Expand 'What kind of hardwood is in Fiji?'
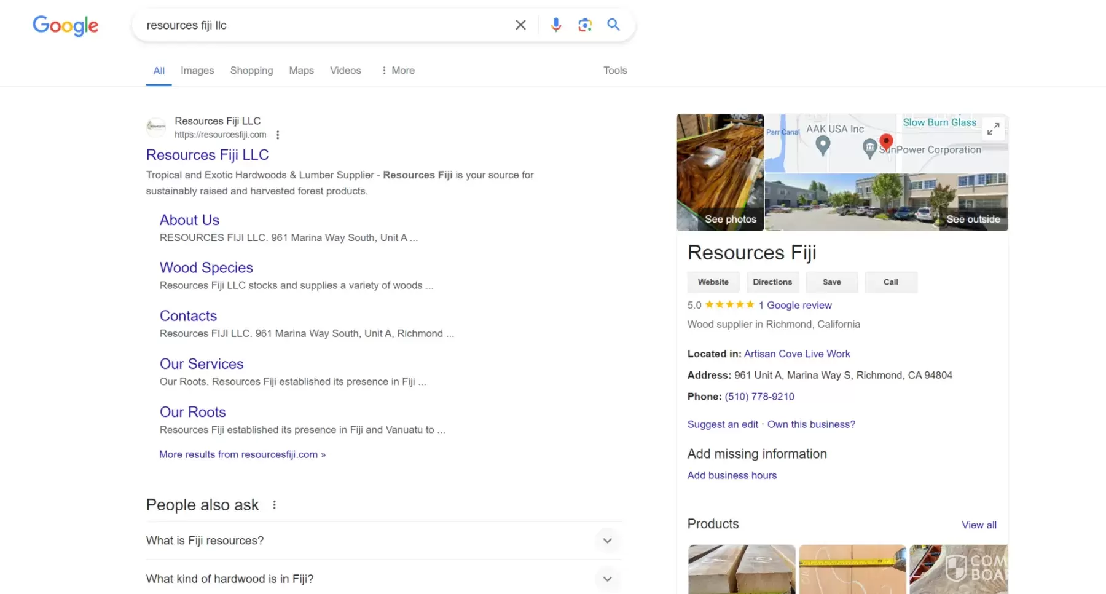Screen dimensions: 1106x594 click(x=606, y=579)
